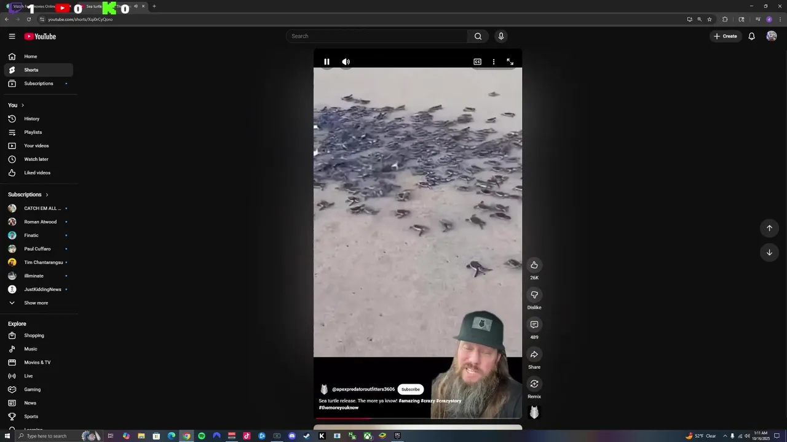Remix this Short
Image resolution: width=787 pixels, height=442 pixels.
point(534,384)
